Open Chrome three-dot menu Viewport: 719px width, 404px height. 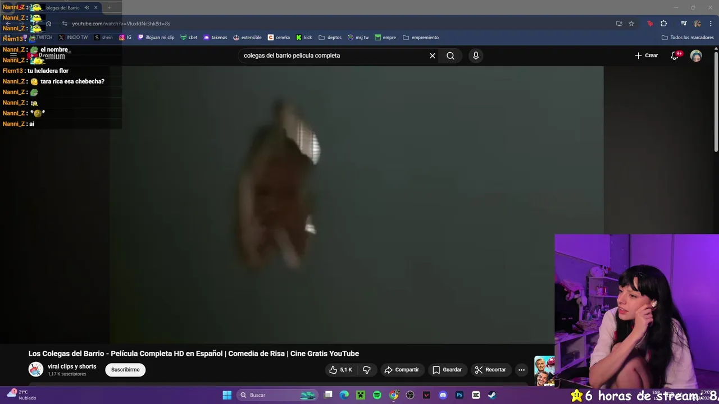point(710,24)
